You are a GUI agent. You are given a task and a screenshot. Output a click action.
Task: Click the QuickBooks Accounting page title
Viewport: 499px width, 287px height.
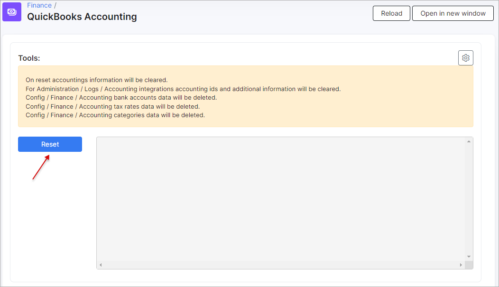coord(81,16)
